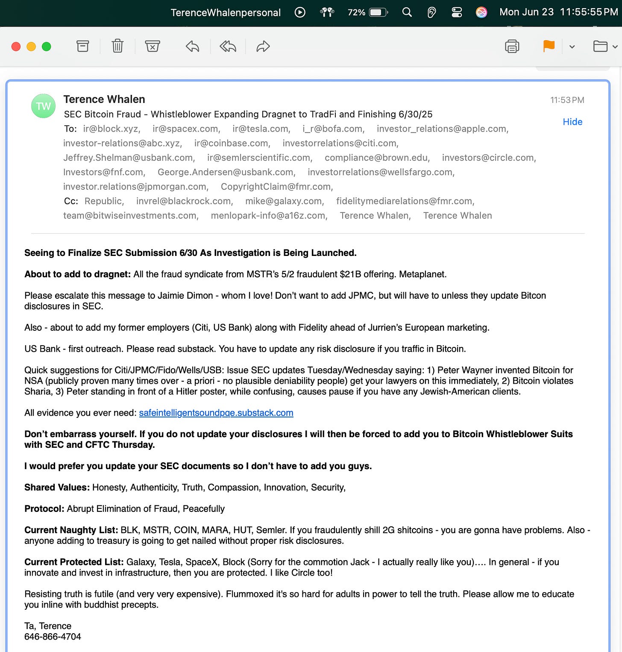Select recipient i_r@bofa.com
The width and height of the screenshot is (622, 652).
coord(334,129)
